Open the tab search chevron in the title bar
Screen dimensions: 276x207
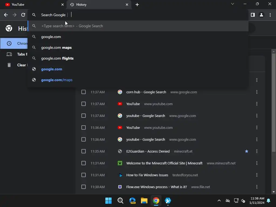click(233, 4)
